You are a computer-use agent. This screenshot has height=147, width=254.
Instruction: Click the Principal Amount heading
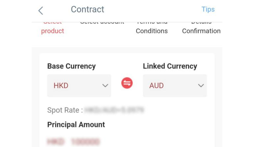[76, 125]
